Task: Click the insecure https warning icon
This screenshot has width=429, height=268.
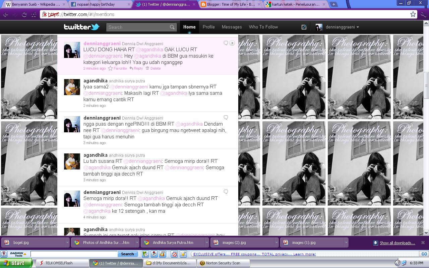Action: [45, 14]
